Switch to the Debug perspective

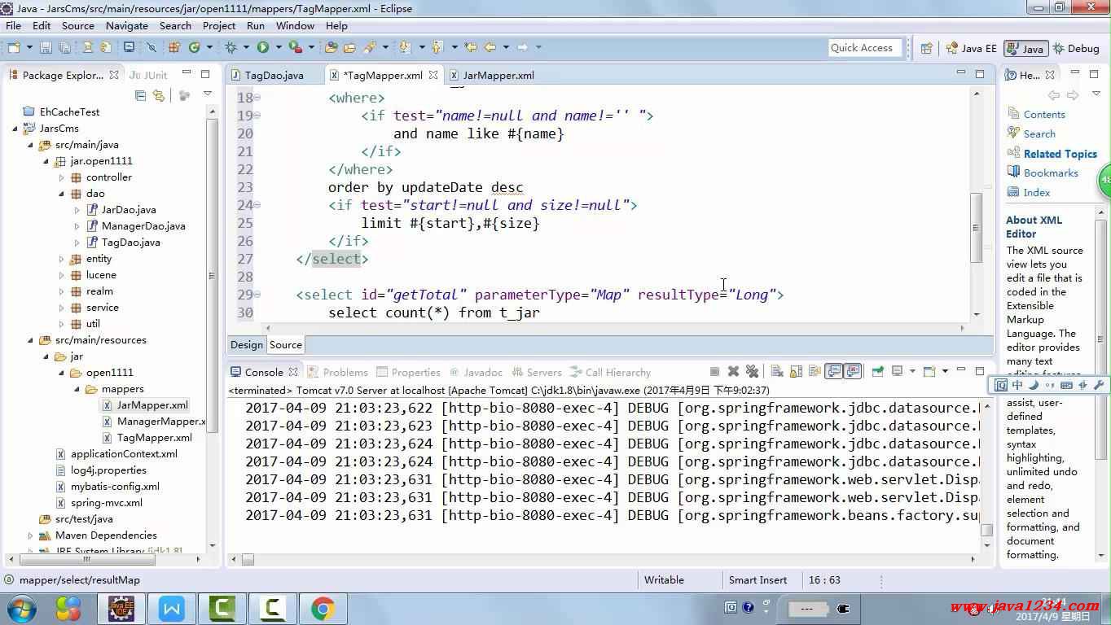[1076, 48]
